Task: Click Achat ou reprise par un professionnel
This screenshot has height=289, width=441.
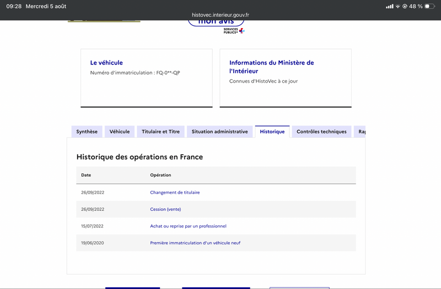Action: [x=188, y=226]
